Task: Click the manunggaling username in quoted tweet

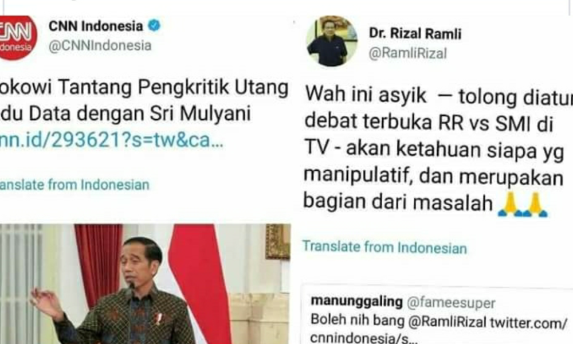Action: point(356,302)
